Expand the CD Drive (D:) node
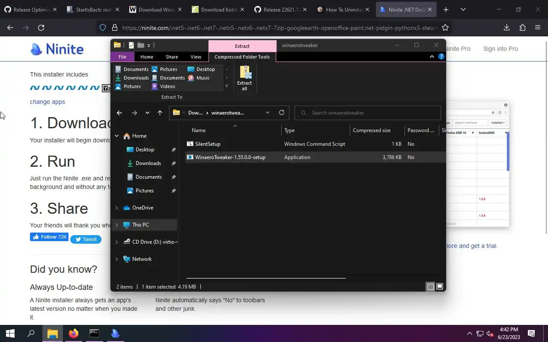The image size is (548, 342). (x=116, y=242)
